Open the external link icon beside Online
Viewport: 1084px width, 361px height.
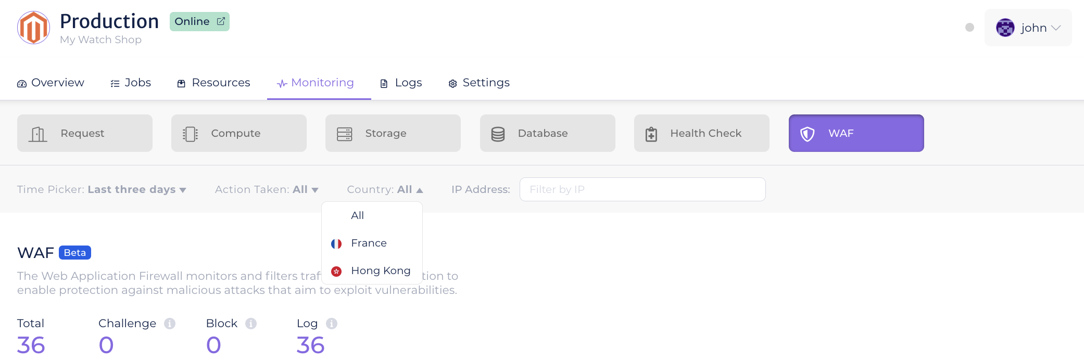point(221,21)
